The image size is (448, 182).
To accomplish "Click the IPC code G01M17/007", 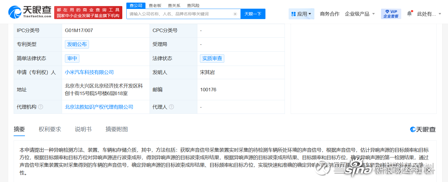I will pyautogui.click(x=79, y=30).
